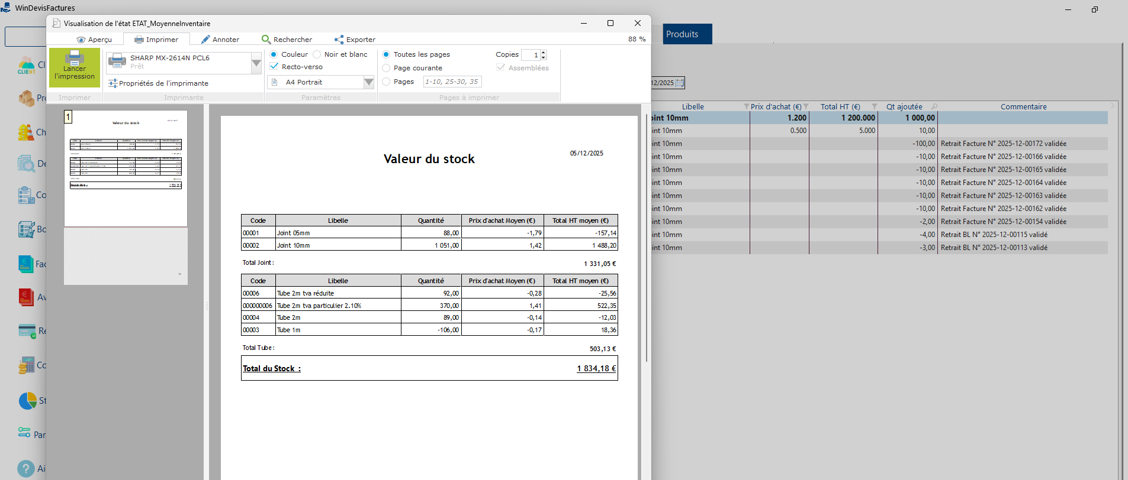Click the Qt ajoutée column header
This screenshot has height=480, width=1128.
point(904,106)
